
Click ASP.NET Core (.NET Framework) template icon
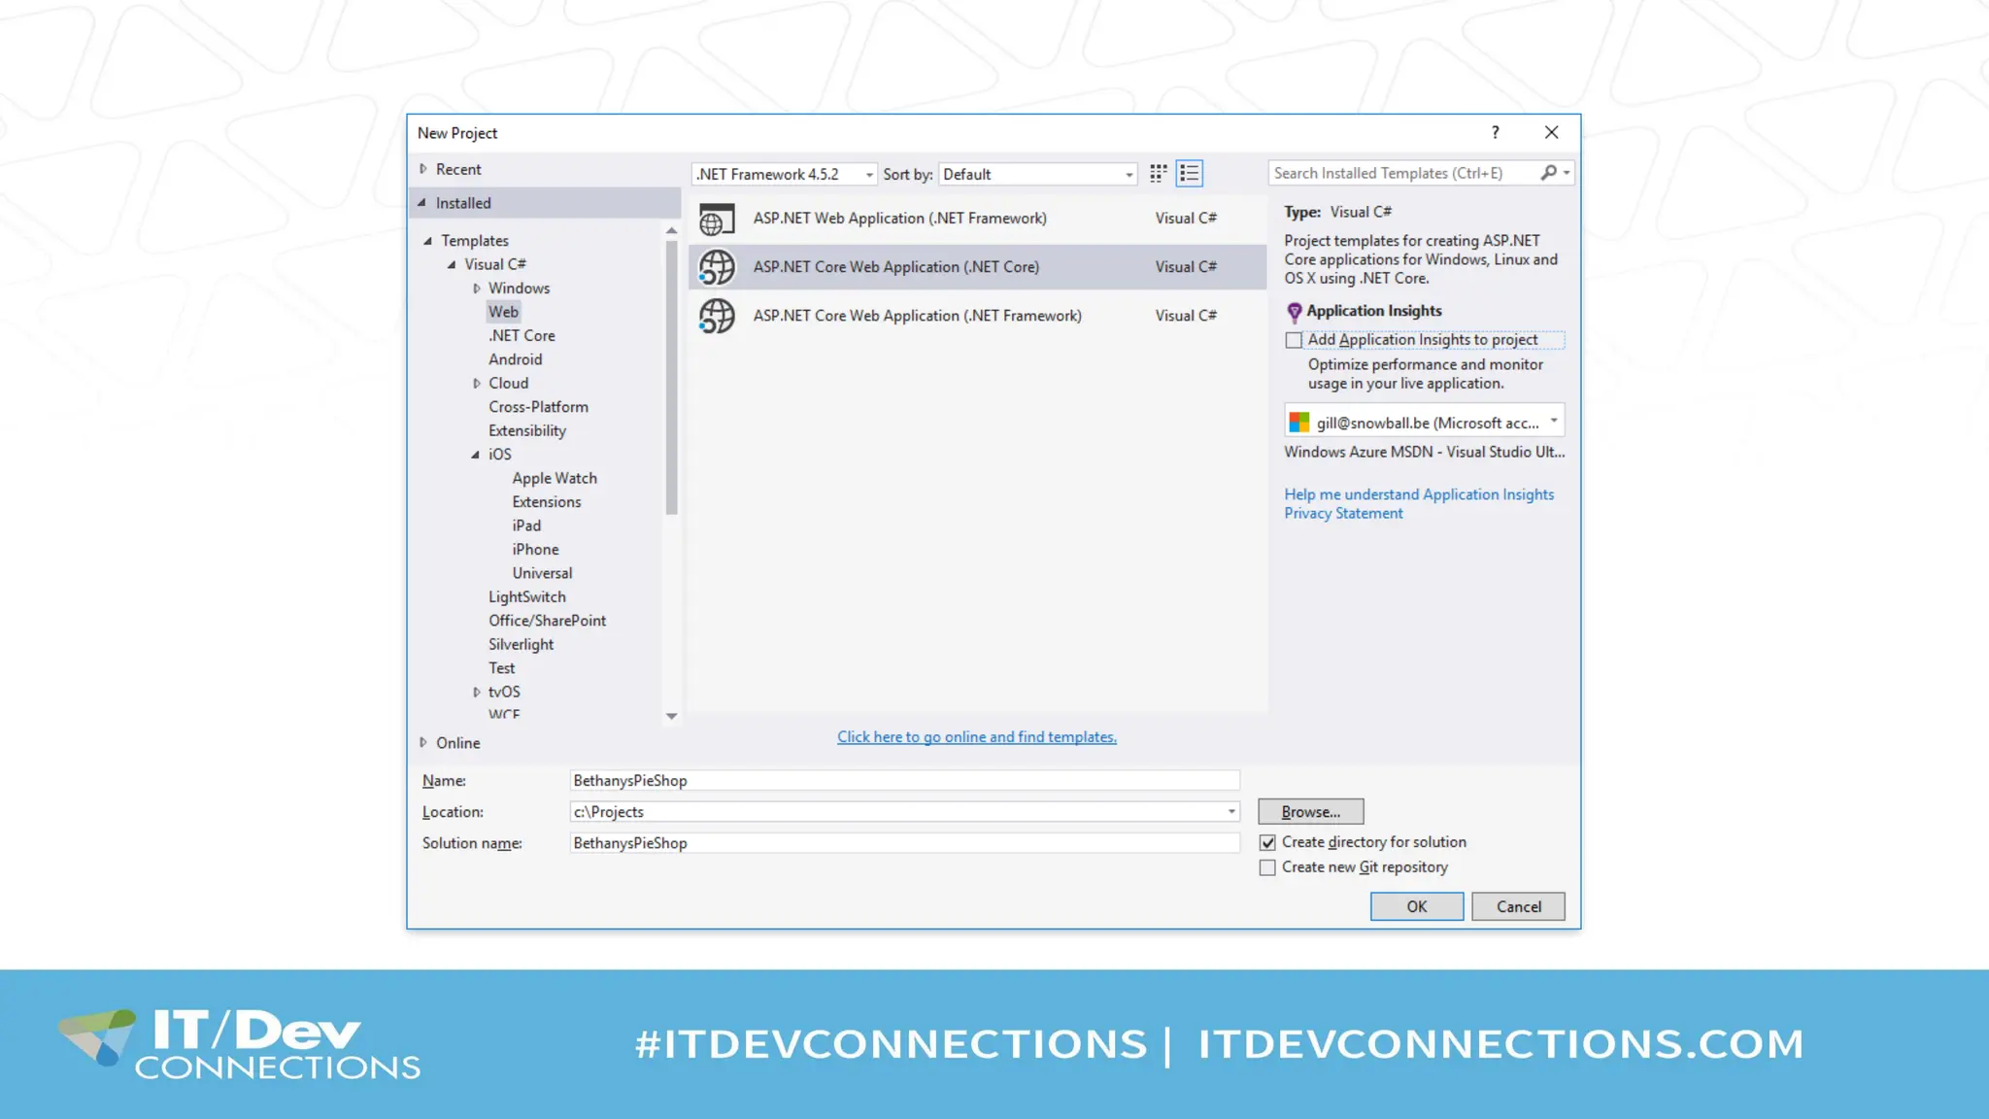717,316
